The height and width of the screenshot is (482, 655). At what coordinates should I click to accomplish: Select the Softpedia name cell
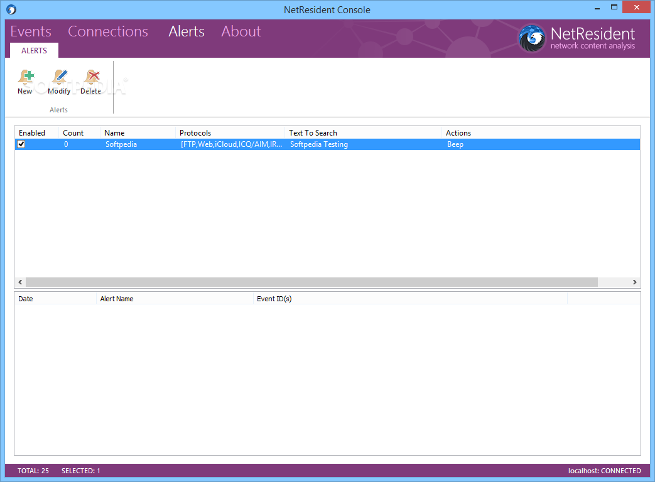[x=121, y=144]
